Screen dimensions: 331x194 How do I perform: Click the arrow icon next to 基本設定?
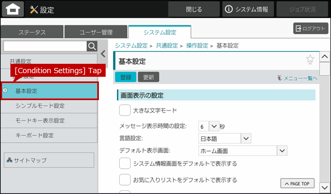[x=5, y=90]
